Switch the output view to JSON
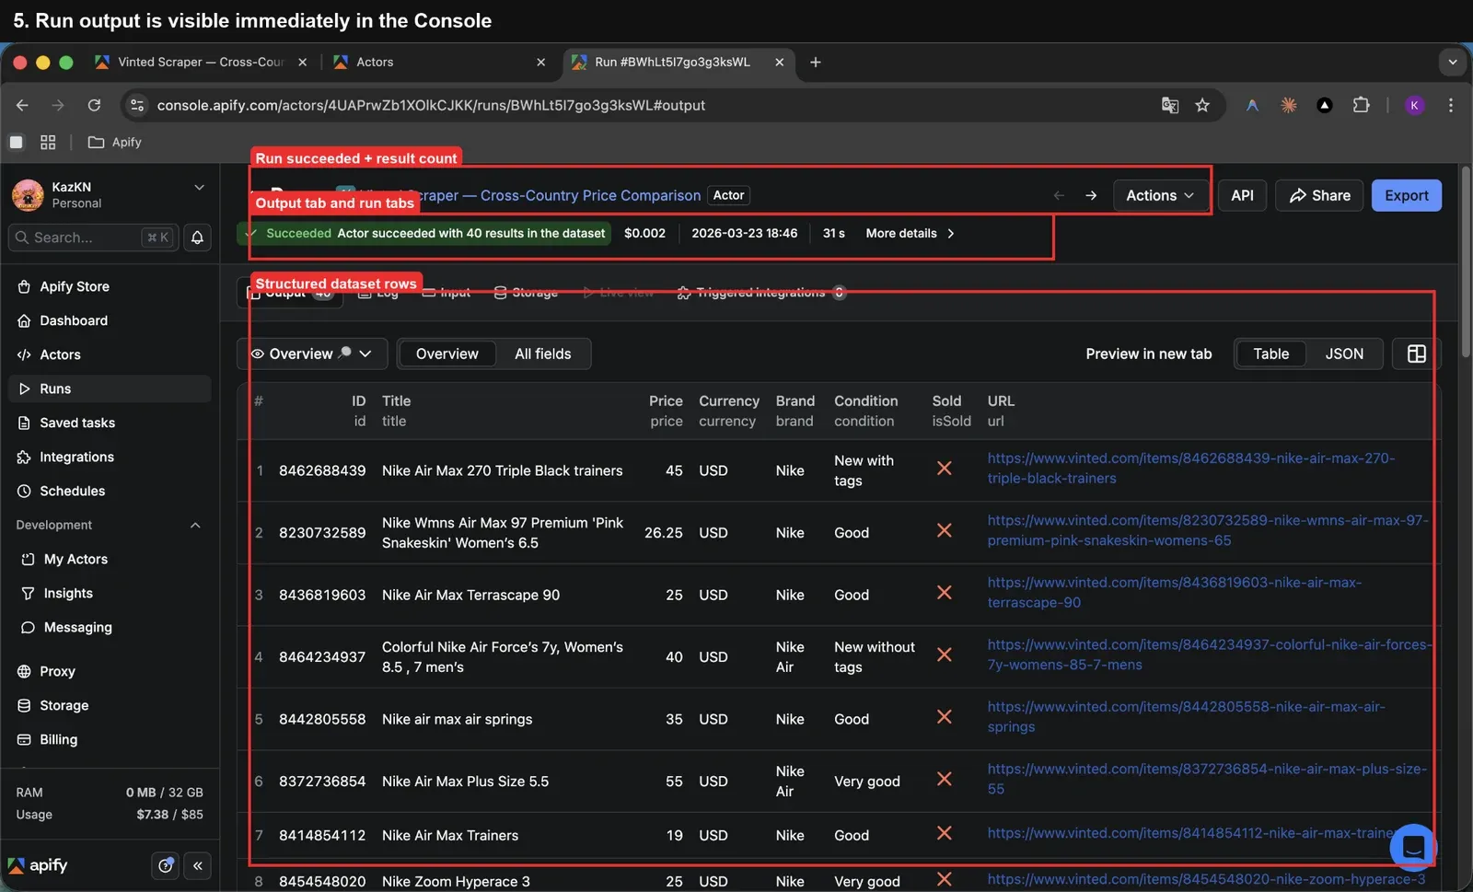1473x892 pixels. tap(1344, 353)
